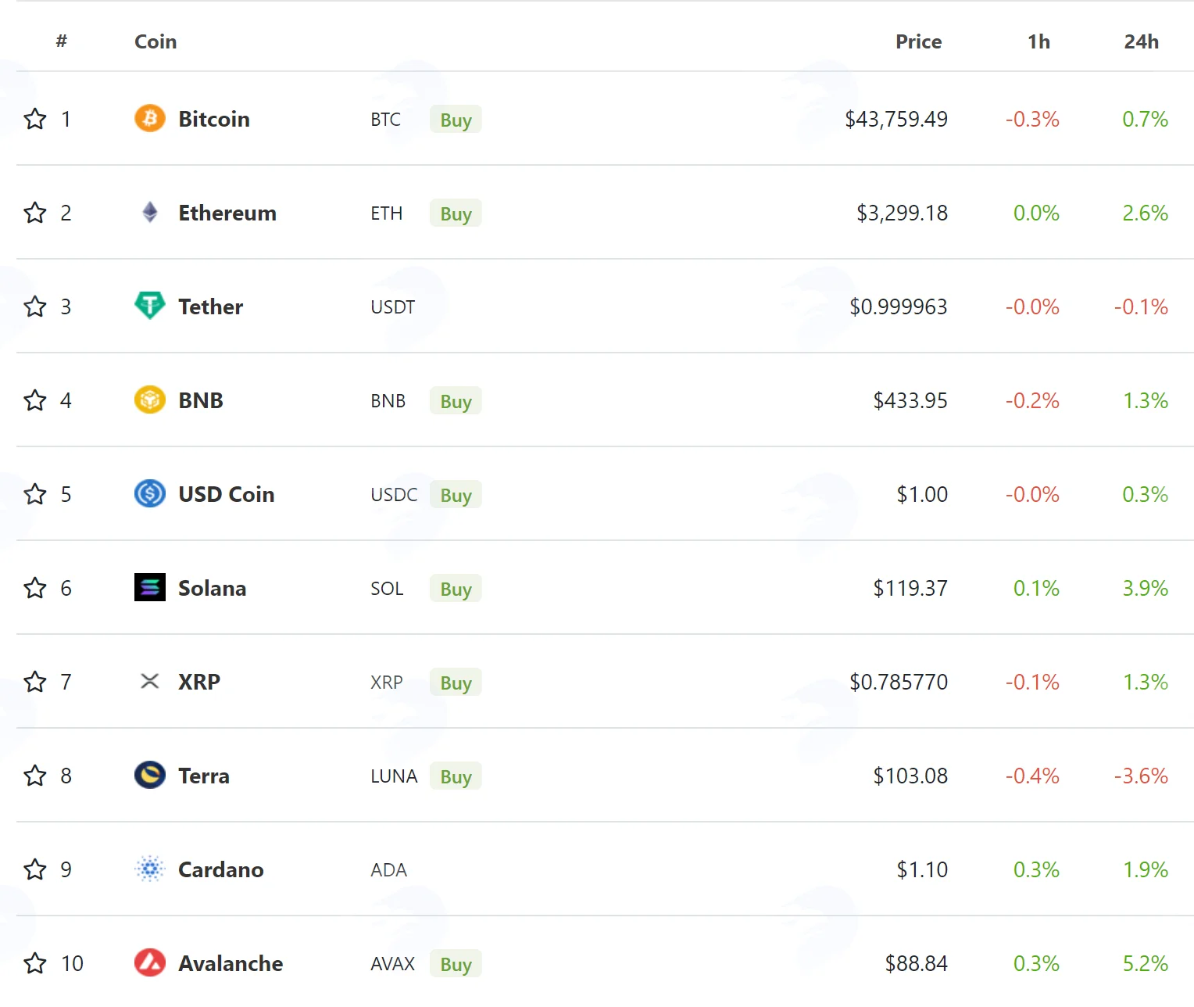1194x1007 pixels.
Task: Sort by the Coin column header
Action: point(156,41)
